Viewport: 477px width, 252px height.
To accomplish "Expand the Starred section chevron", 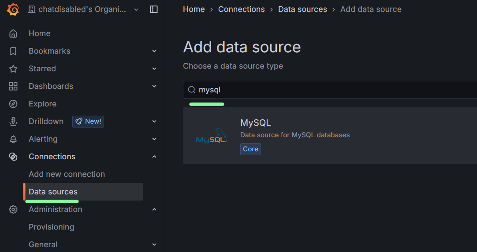I will (154, 69).
